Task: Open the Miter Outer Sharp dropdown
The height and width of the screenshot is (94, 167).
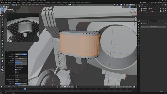Action: click(x=21, y=75)
